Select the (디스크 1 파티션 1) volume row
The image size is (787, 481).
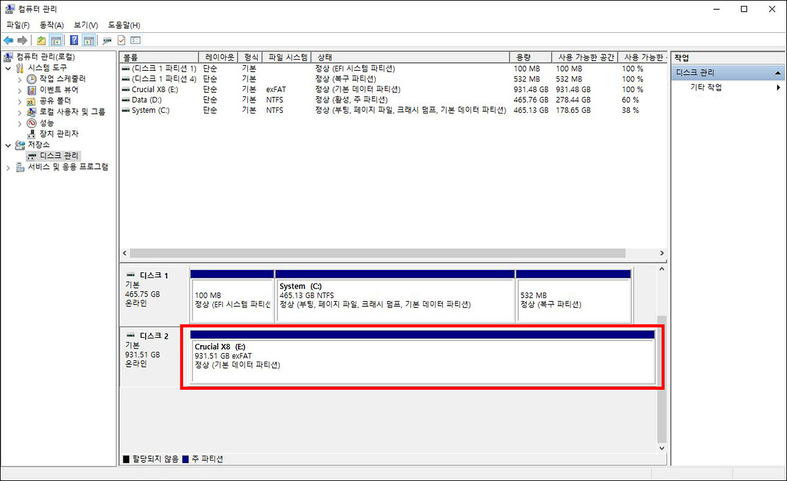pos(393,68)
